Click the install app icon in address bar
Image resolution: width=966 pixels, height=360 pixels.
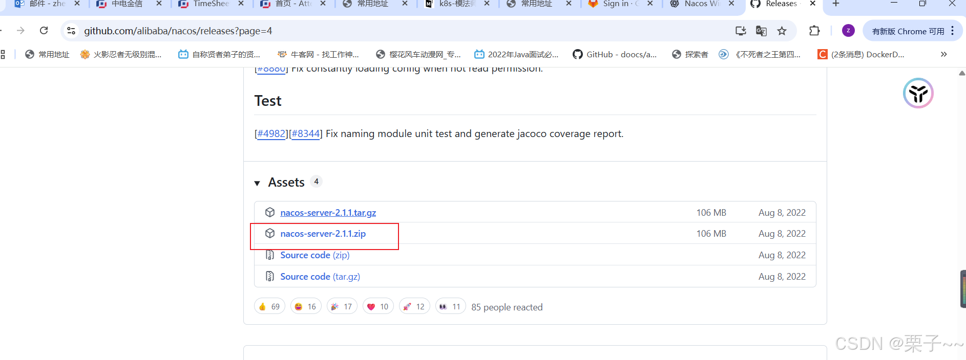coord(741,31)
